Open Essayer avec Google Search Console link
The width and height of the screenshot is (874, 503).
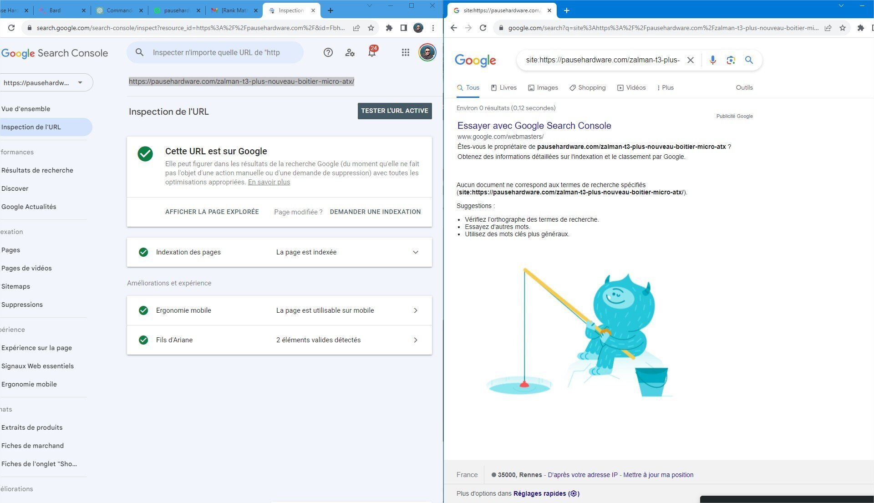point(534,126)
